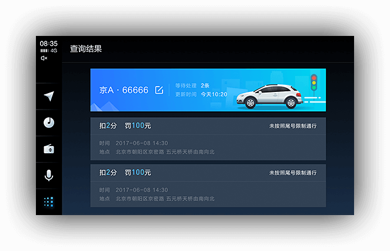
Task: Click 更新时间 今天10:20 update time
Action: click(201, 94)
